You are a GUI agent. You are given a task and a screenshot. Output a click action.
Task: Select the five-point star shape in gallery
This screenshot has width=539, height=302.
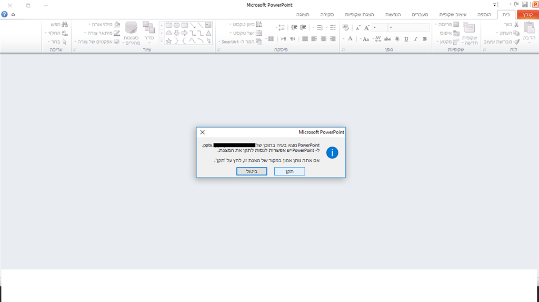[x=169, y=41]
